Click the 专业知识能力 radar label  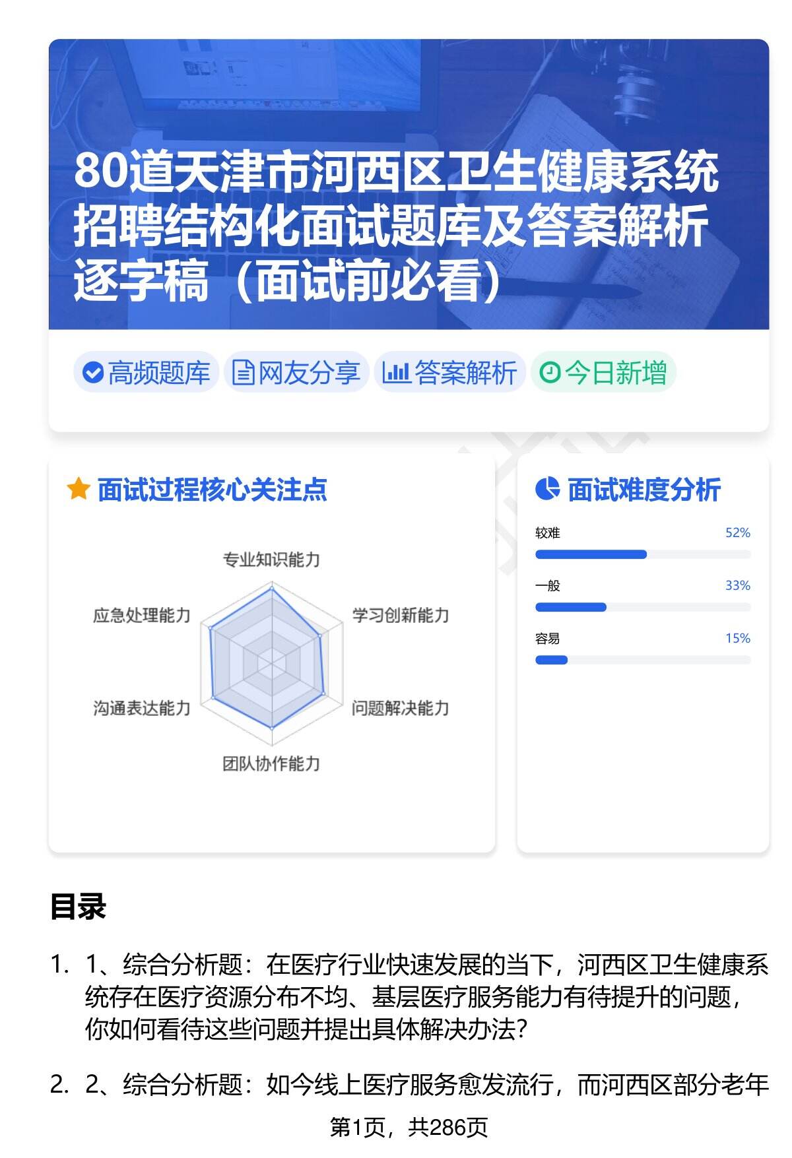point(271,560)
